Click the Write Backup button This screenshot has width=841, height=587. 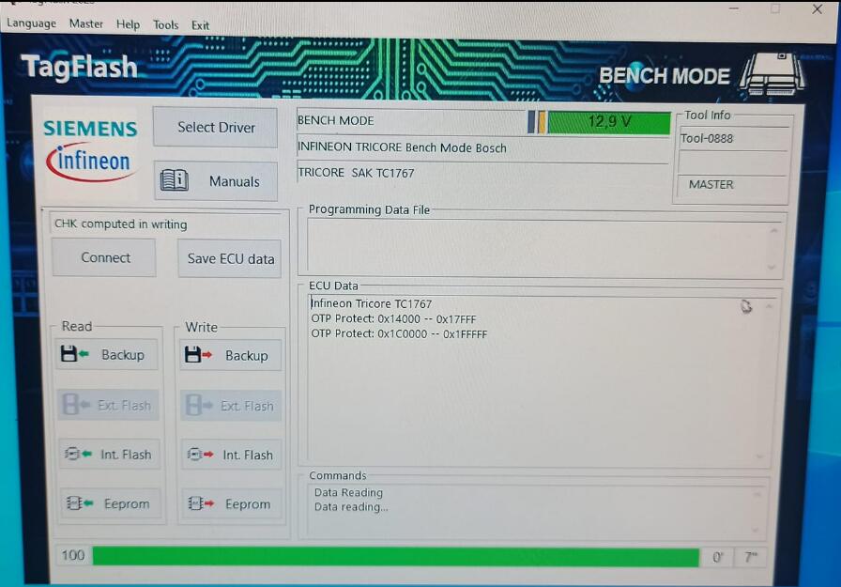coord(231,355)
